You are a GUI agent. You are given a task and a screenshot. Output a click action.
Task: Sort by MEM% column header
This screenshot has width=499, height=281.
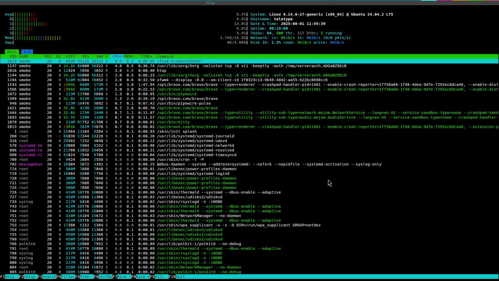coord(129,56)
